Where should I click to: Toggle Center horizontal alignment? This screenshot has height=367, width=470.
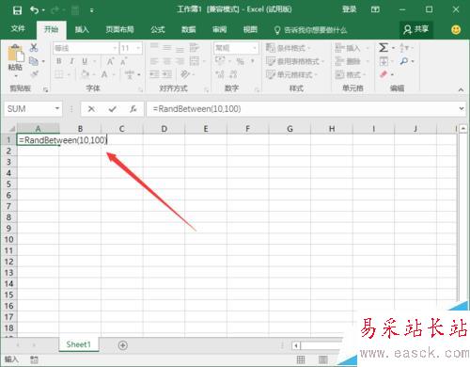pos(167,61)
